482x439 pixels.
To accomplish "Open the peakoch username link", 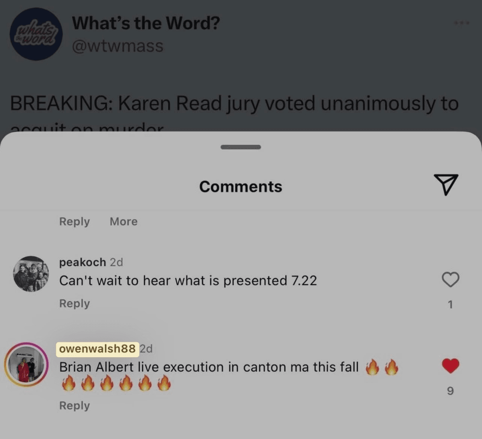I will (83, 262).
